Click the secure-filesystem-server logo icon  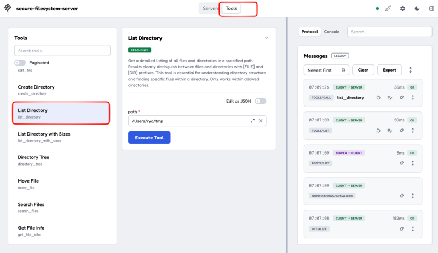point(8,8)
